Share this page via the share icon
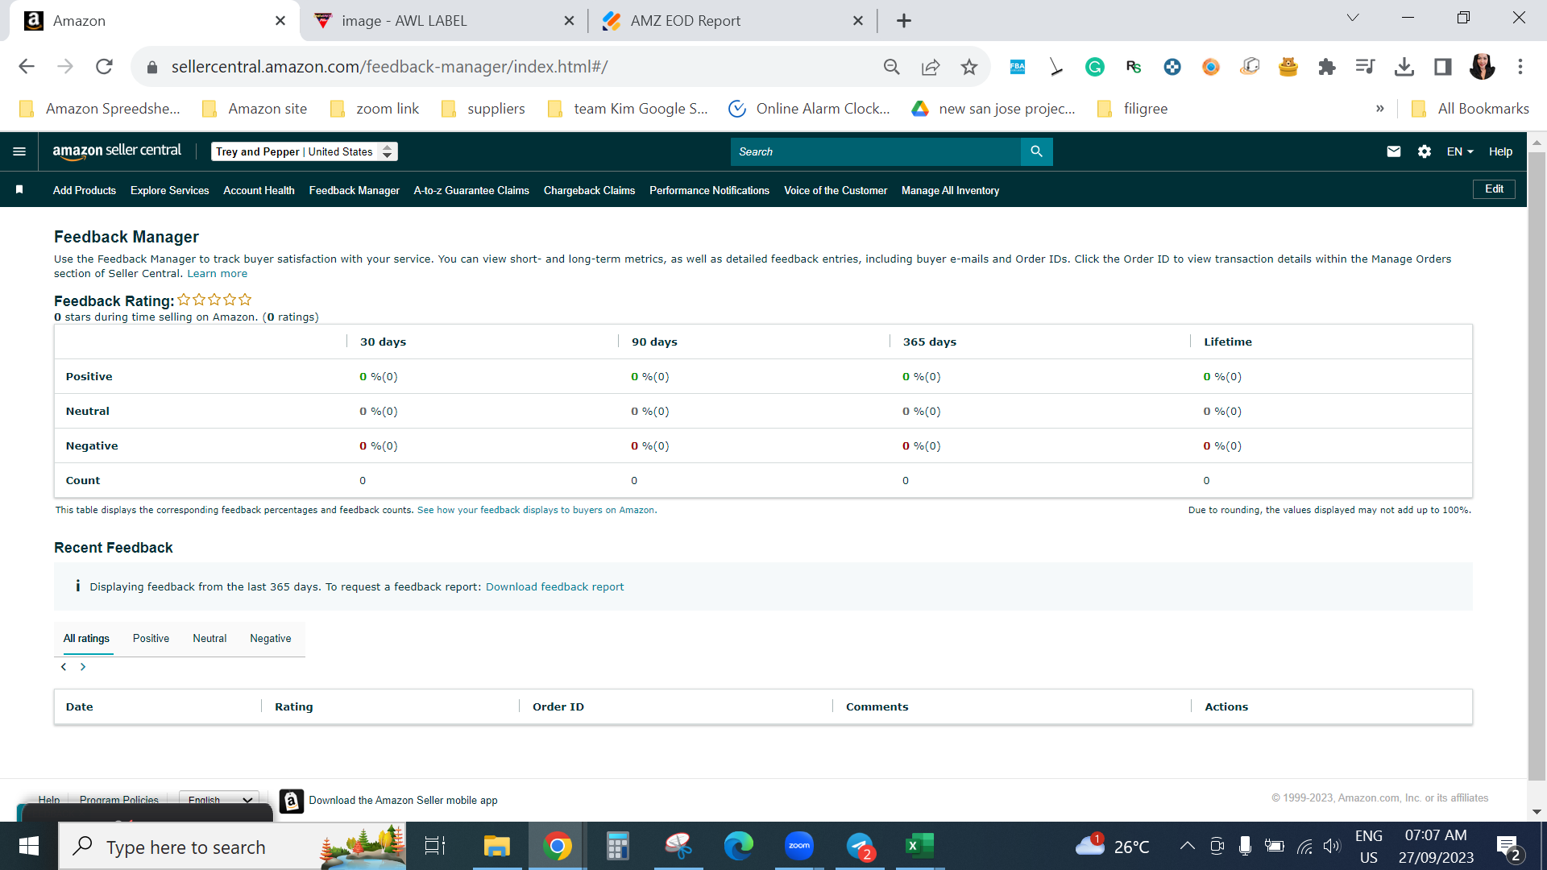Image resolution: width=1547 pixels, height=870 pixels. click(x=930, y=67)
